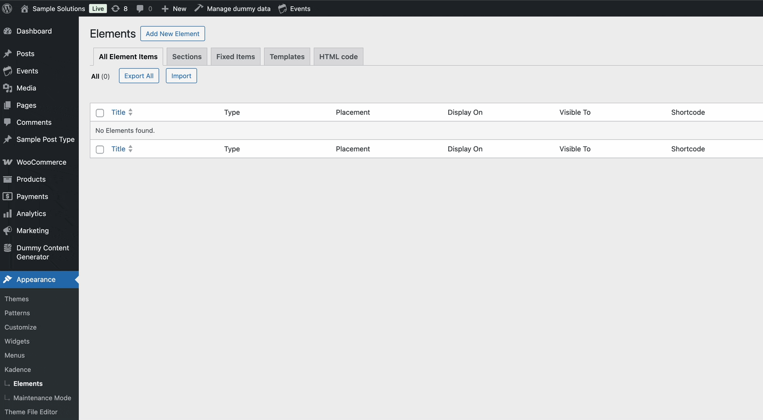The width and height of the screenshot is (763, 420).
Task: Sort the table by the Title column arrows
Action: coord(131,112)
